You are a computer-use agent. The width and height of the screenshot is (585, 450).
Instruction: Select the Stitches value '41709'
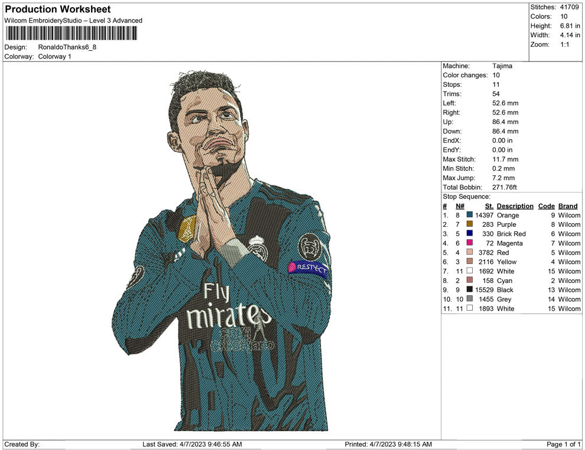click(x=569, y=7)
